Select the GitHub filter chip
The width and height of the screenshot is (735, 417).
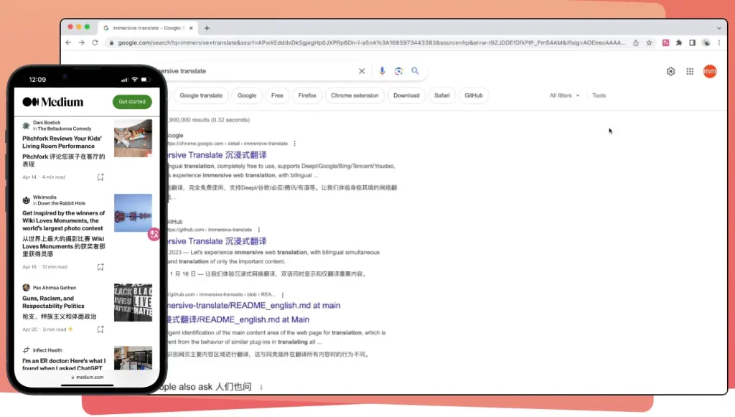[x=474, y=95]
